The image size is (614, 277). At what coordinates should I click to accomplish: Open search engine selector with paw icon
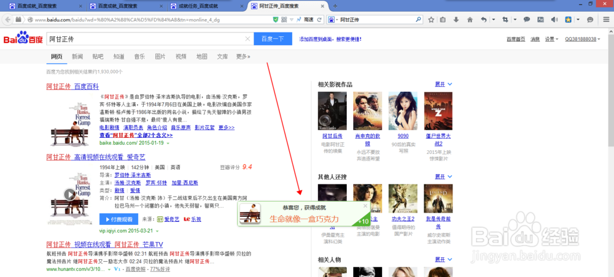(x=332, y=20)
